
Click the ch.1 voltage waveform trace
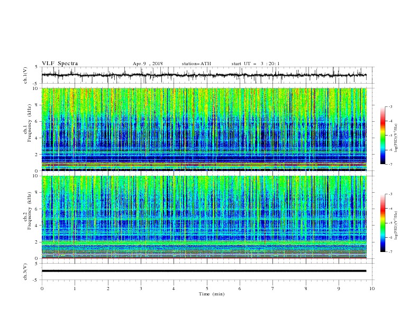coord(204,75)
